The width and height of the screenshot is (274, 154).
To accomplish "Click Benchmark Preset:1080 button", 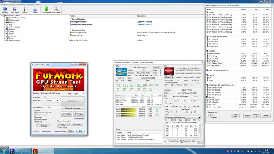I will pos(66,114).
